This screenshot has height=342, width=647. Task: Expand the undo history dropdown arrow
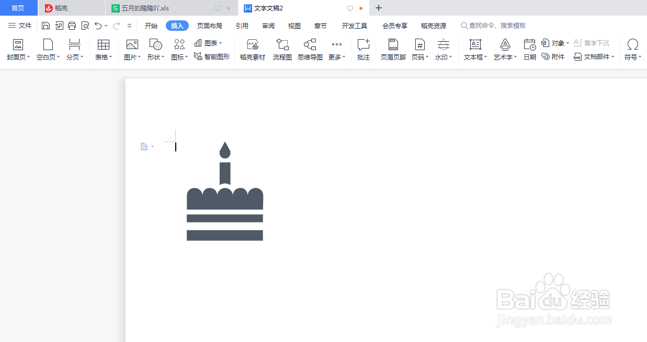click(106, 26)
